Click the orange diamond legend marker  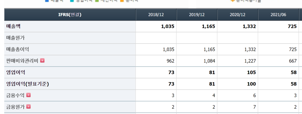[233, 1]
